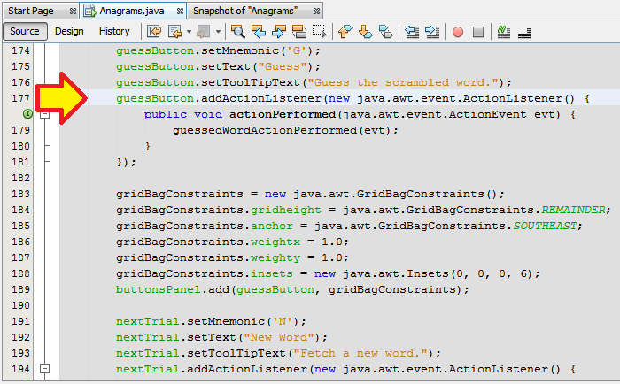The image size is (620, 384).
Task: Open Back navigation dropdown arrow
Action: (189, 32)
